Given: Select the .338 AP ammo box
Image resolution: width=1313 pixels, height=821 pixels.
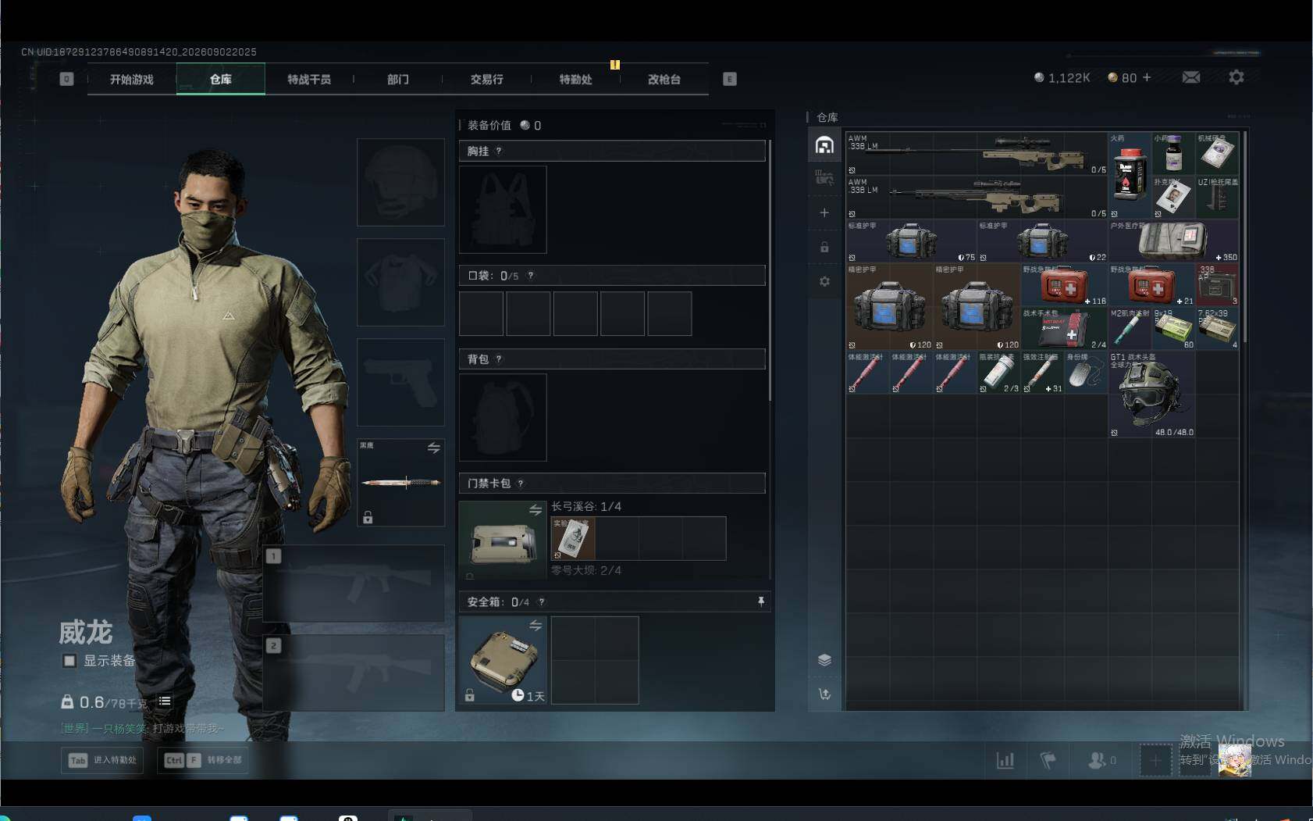Looking at the screenshot, I should click(x=1218, y=284).
